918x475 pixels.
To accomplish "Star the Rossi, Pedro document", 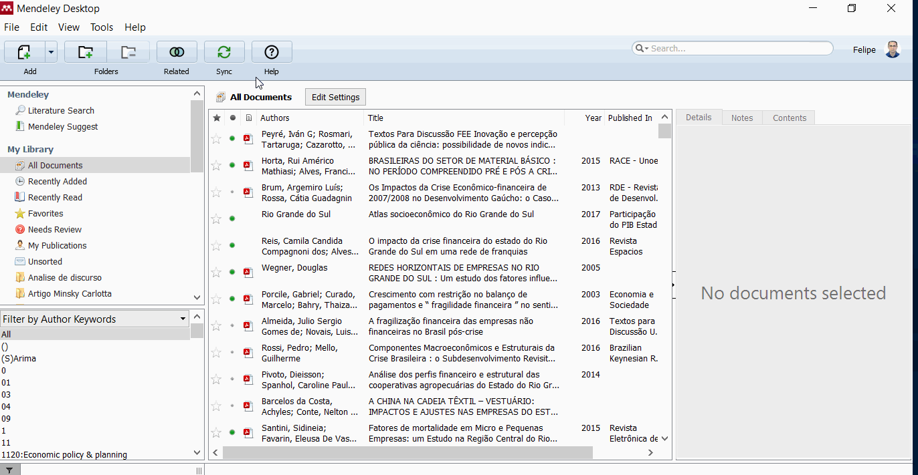I will (x=216, y=353).
